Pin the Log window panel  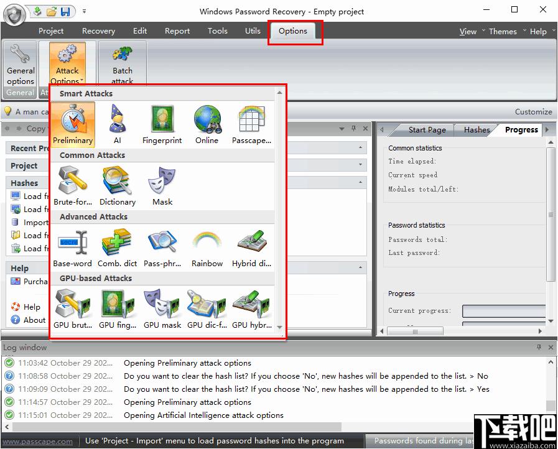[539, 347]
